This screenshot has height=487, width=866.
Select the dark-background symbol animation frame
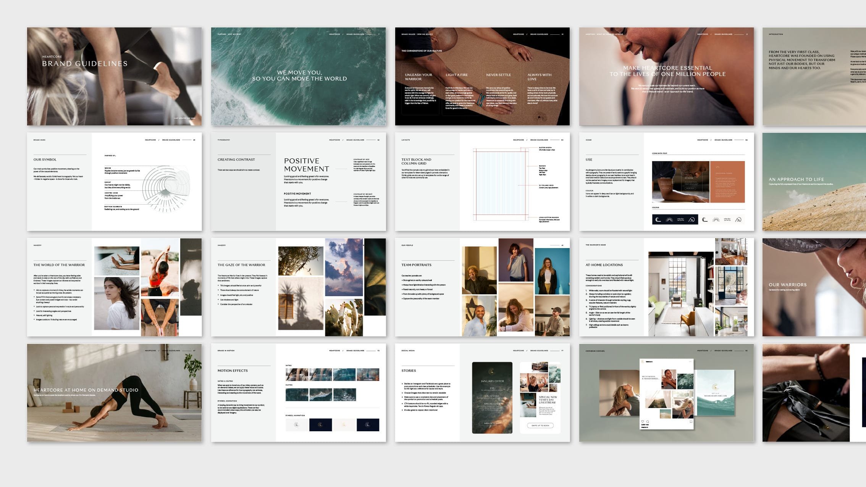(320, 425)
